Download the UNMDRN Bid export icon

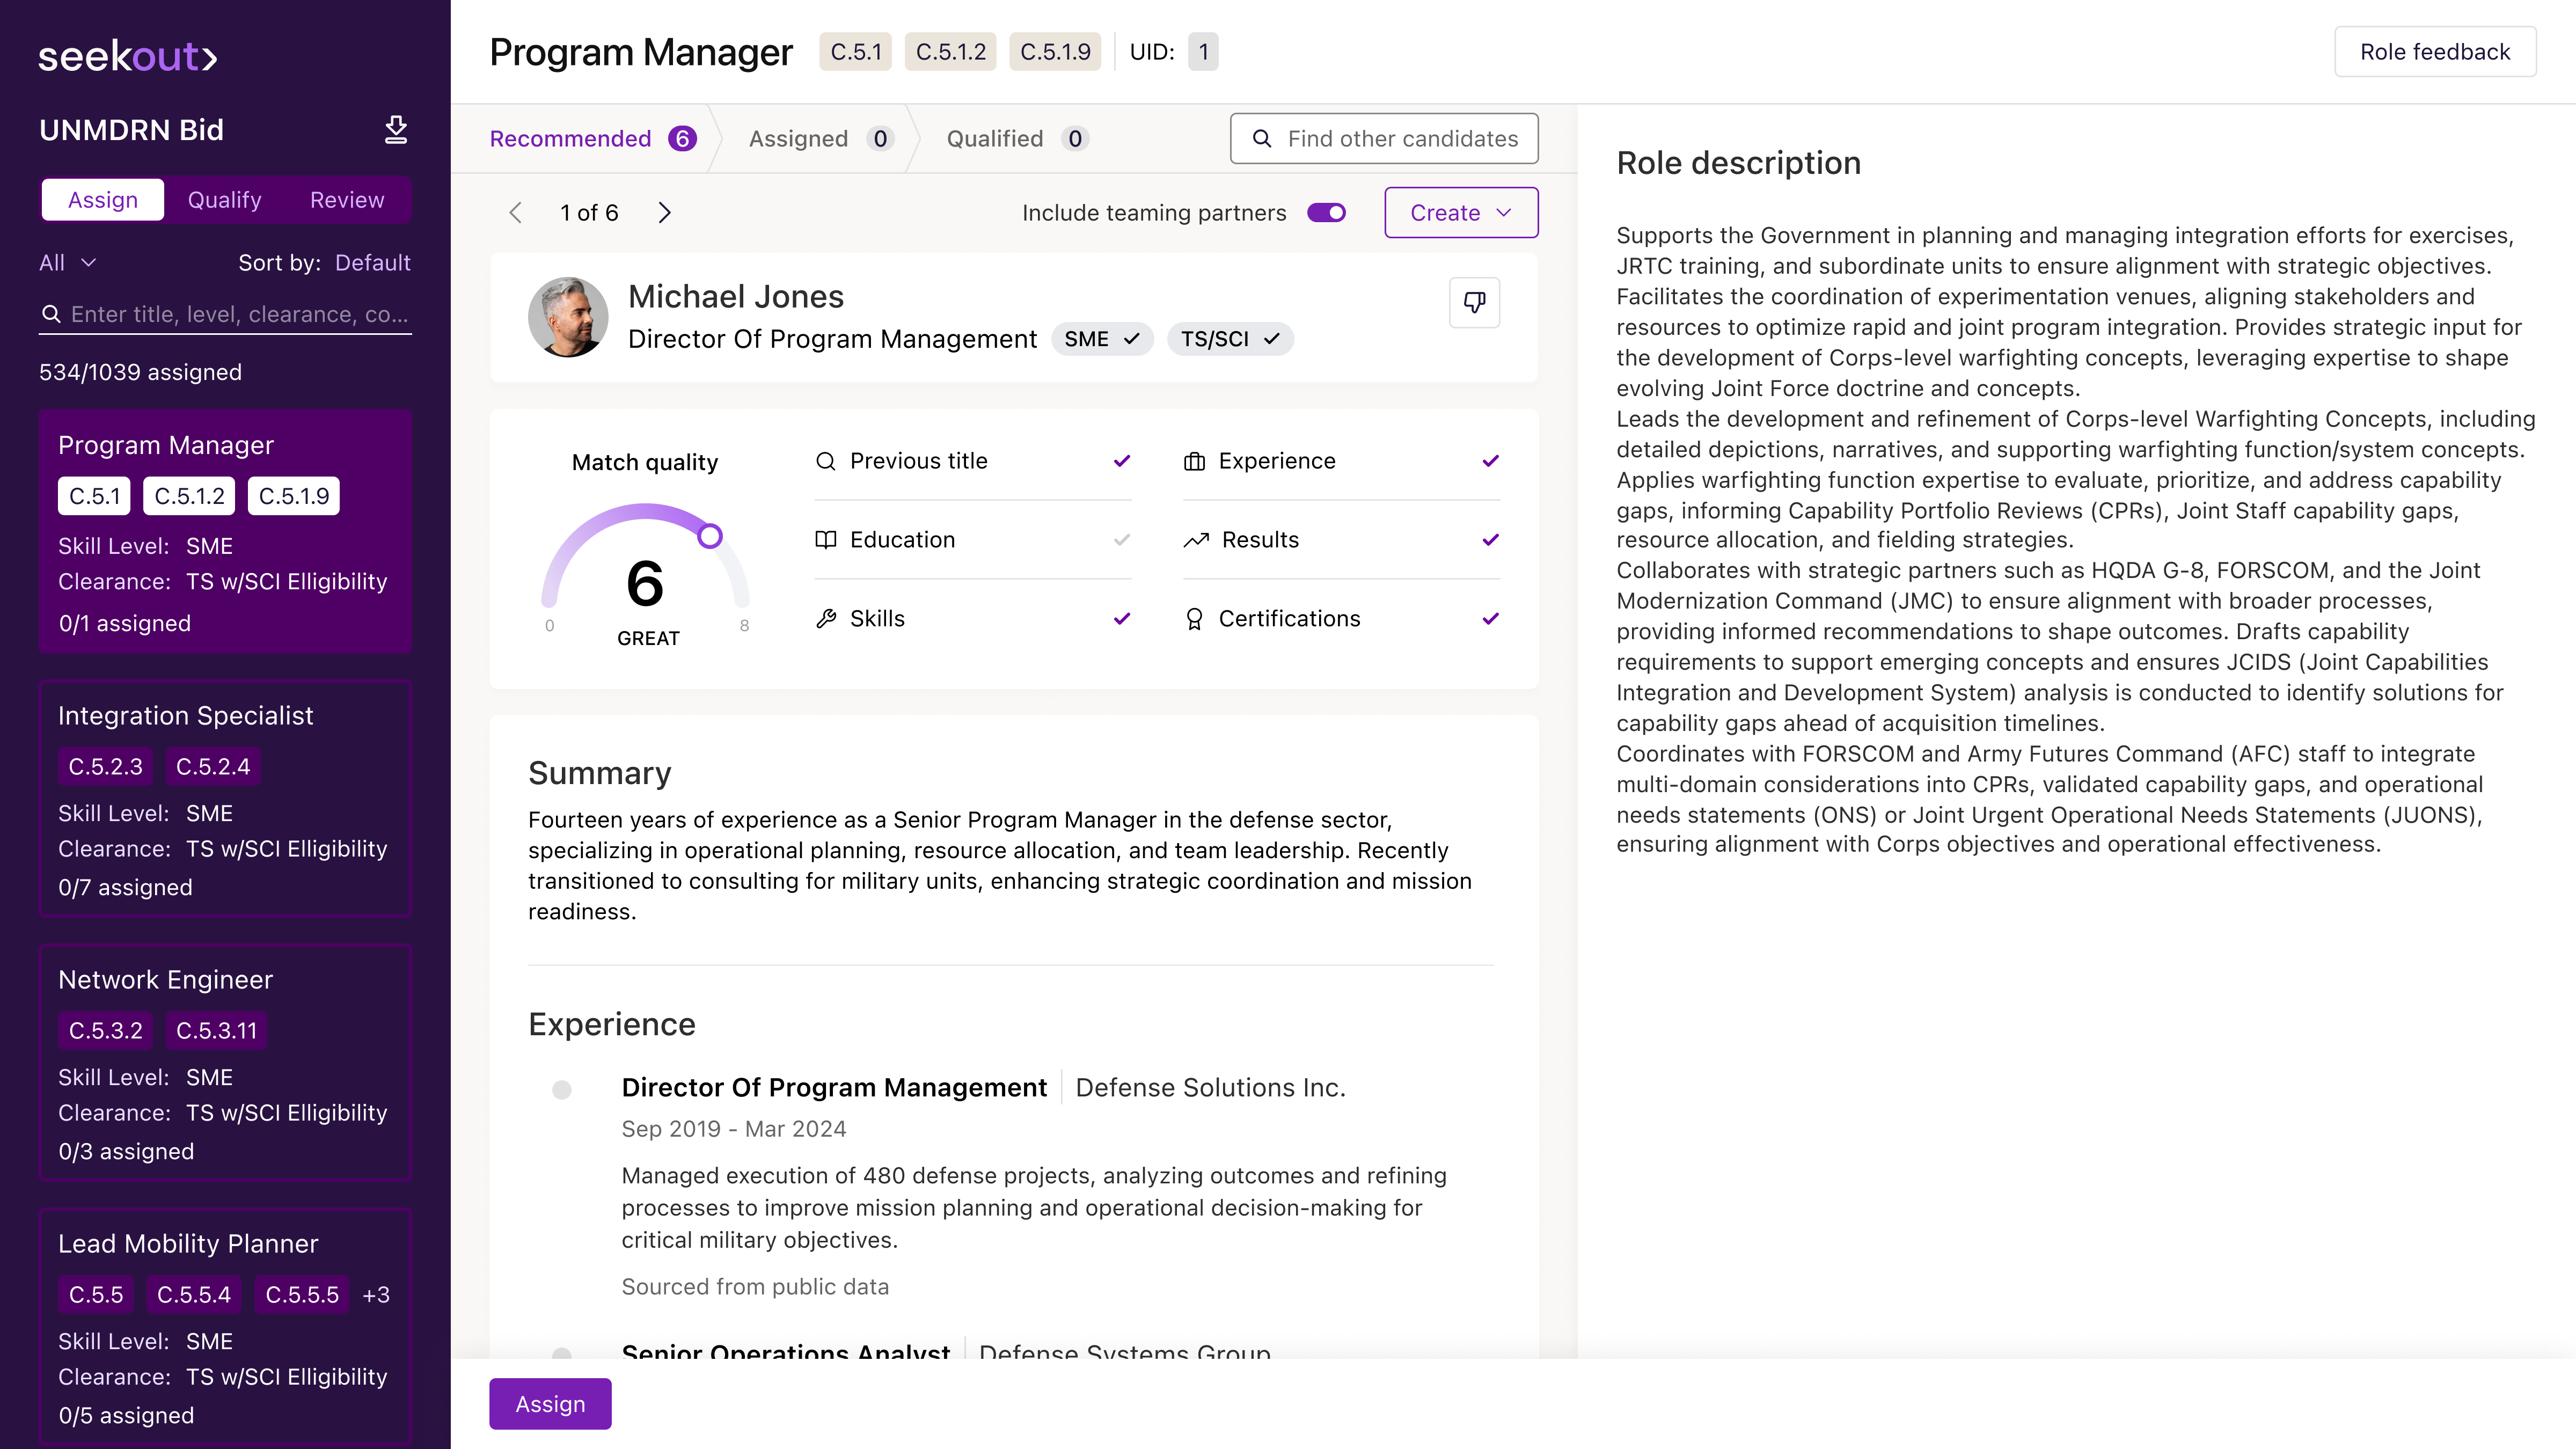pos(396,130)
